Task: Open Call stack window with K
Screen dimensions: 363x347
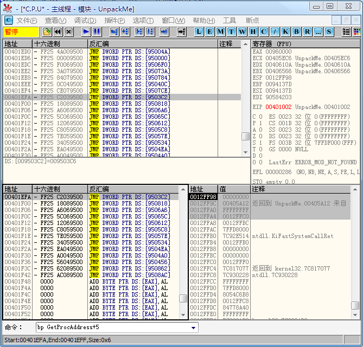Action: [285, 31]
